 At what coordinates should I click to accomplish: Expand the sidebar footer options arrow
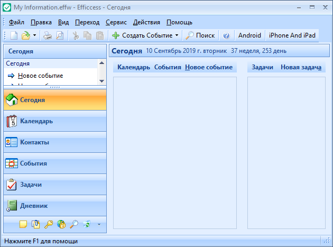[x=99, y=225]
